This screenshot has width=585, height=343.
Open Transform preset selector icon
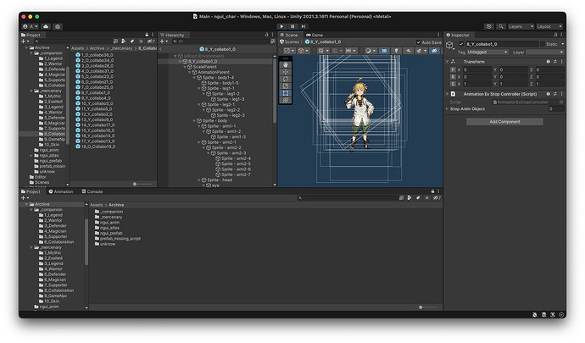coord(554,62)
